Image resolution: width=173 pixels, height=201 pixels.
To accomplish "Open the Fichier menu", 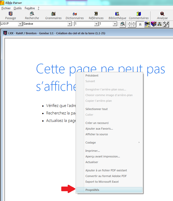I will (6, 8).
